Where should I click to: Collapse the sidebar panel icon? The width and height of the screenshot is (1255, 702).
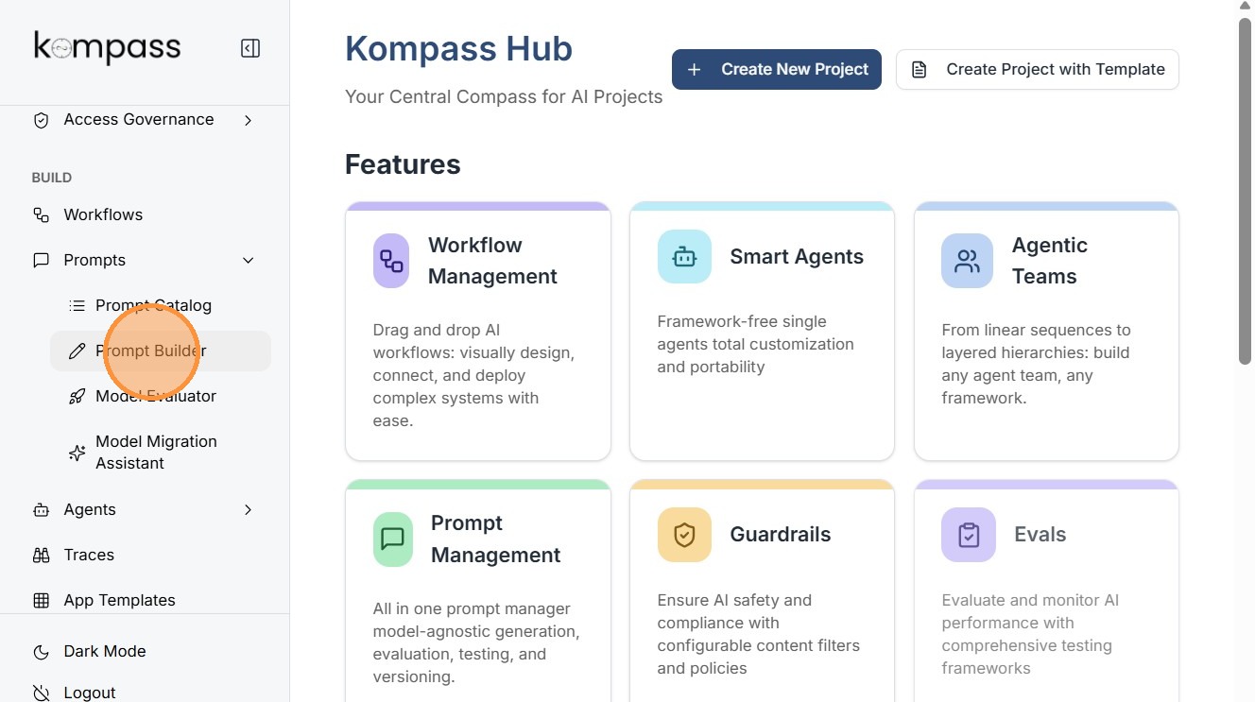click(250, 48)
